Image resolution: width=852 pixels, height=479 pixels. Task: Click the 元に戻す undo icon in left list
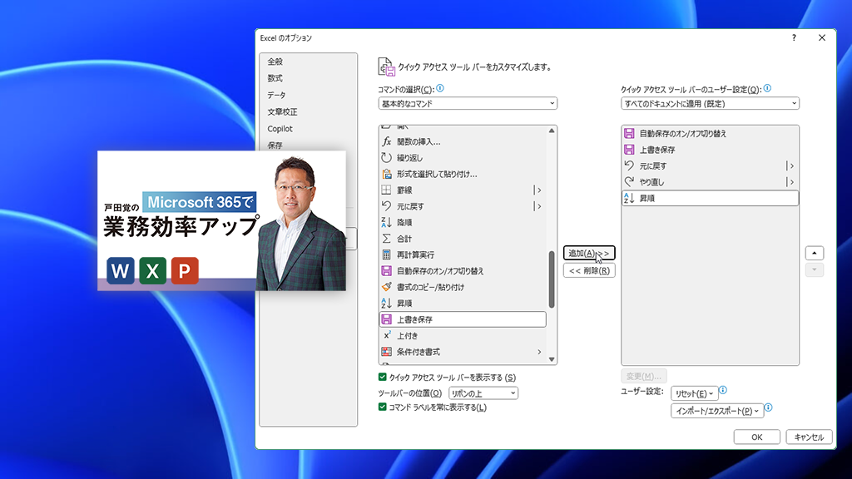coord(386,206)
